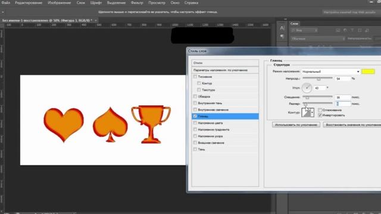
Task: Click the Угол angle value field
Action: pyautogui.click(x=320, y=88)
